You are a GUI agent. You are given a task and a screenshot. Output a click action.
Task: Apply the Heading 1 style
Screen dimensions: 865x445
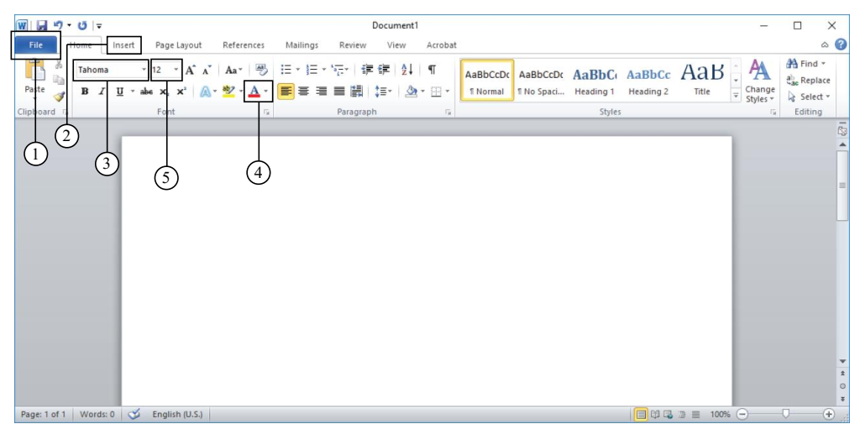click(595, 82)
